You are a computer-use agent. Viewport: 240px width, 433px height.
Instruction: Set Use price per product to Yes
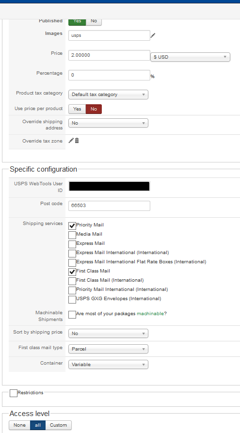pyautogui.click(x=77, y=109)
